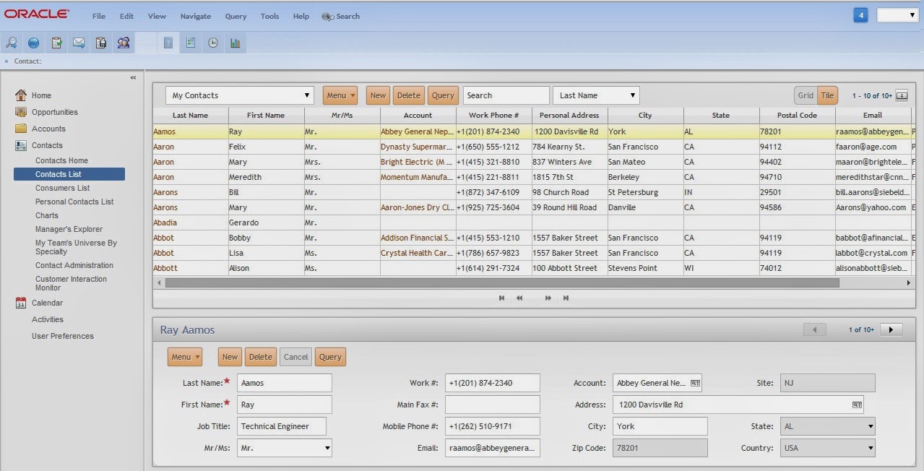Open the Help menu
The image size is (924, 471).
click(x=301, y=16)
